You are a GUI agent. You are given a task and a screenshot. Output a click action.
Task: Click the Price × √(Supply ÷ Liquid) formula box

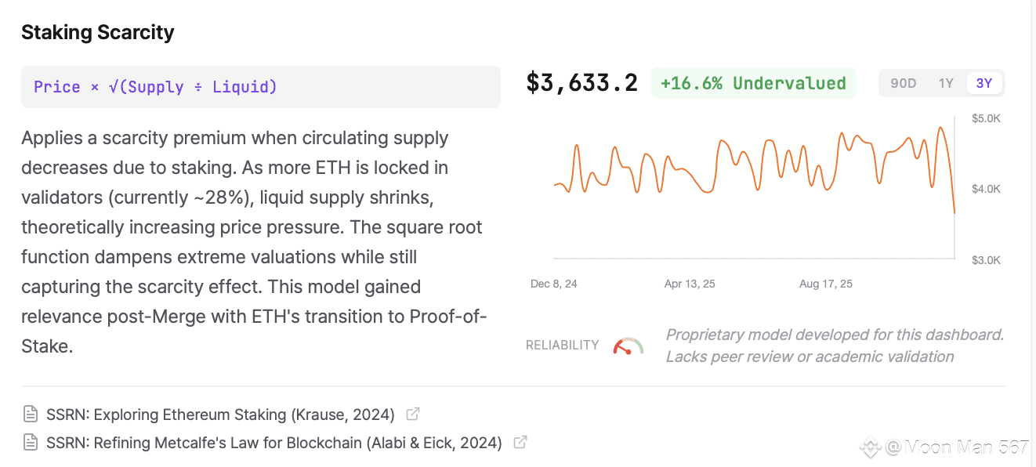(260, 87)
